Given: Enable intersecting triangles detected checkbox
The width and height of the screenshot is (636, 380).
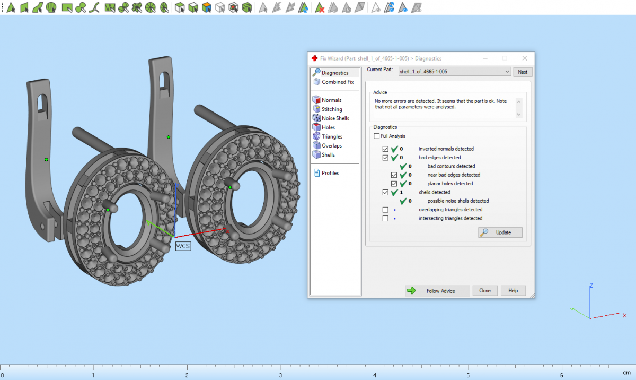Looking at the screenshot, I should tap(385, 218).
